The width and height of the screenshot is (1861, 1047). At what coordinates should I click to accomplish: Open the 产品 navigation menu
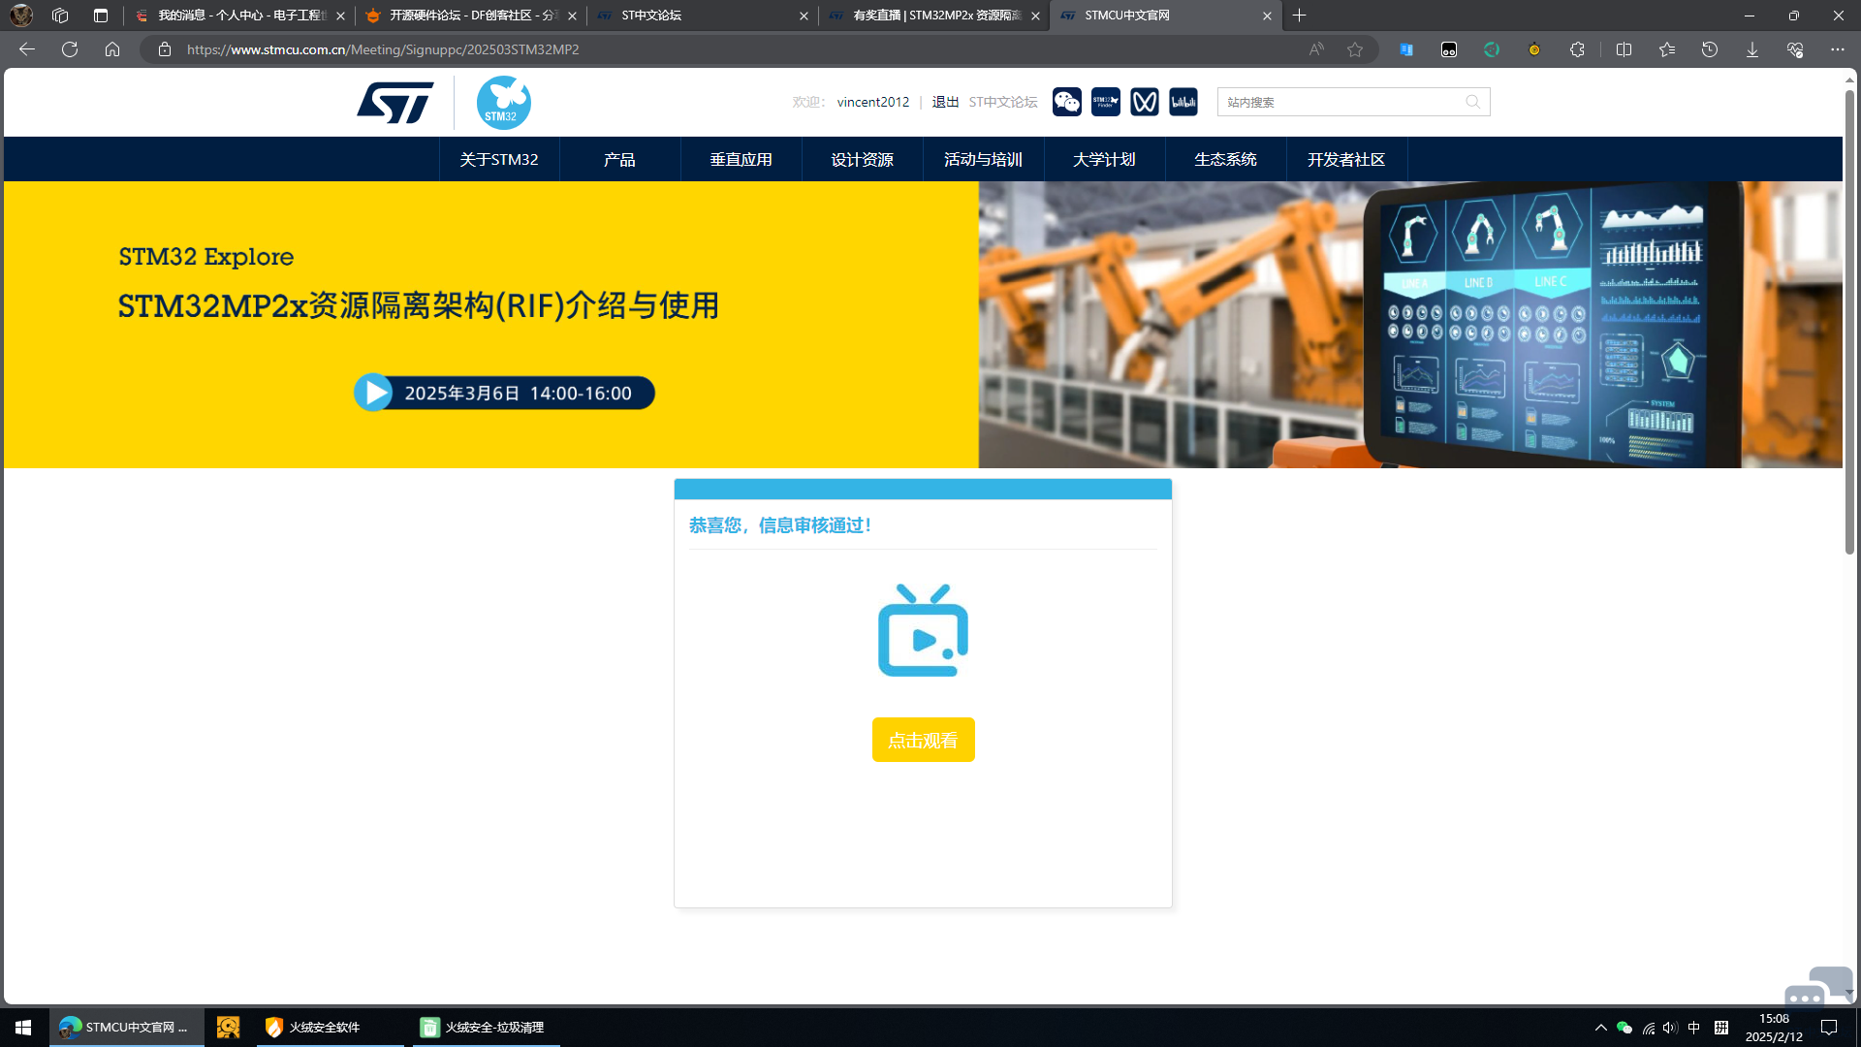point(620,159)
